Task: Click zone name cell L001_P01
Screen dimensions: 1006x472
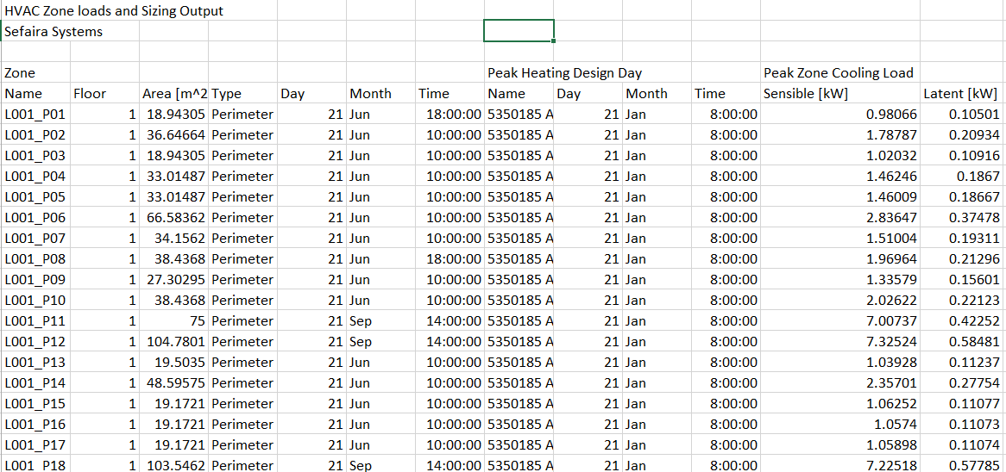Action: tap(36, 114)
